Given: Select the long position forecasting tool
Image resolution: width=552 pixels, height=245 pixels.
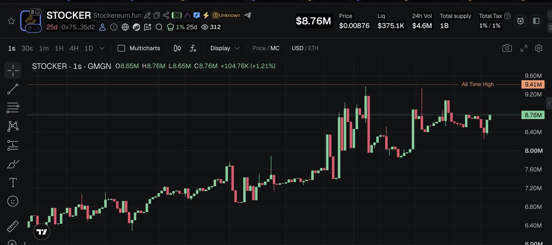Looking at the screenshot, I should [x=13, y=145].
